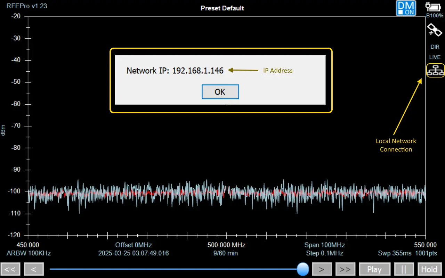This screenshot has height=278, width=445.
Task: Select the DIR mode indicator
Action: 435,47
